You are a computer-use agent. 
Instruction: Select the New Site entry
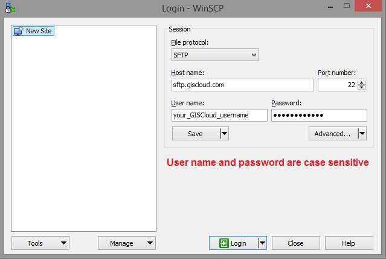(33, 31)
